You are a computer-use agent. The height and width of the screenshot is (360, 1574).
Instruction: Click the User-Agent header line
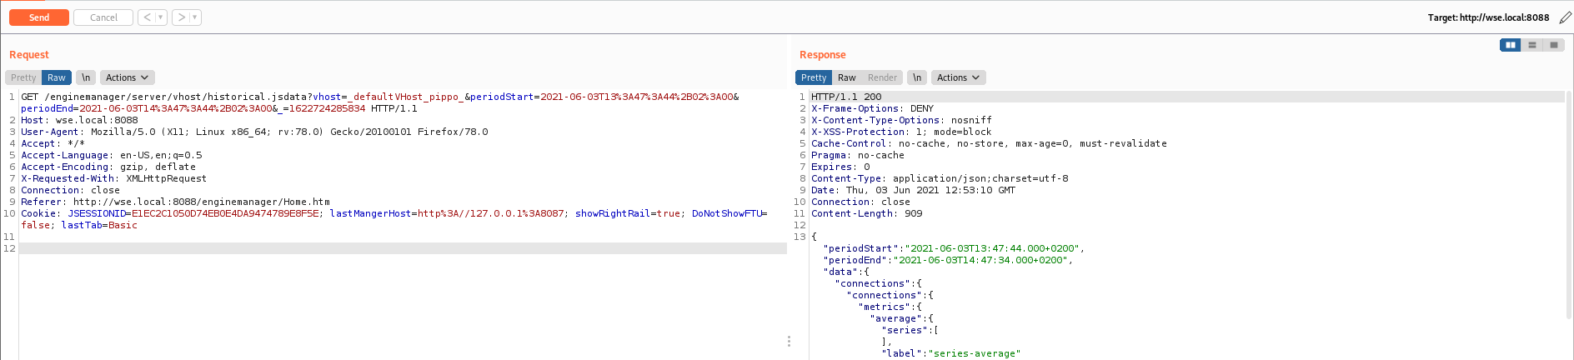(x=254, y=132)
